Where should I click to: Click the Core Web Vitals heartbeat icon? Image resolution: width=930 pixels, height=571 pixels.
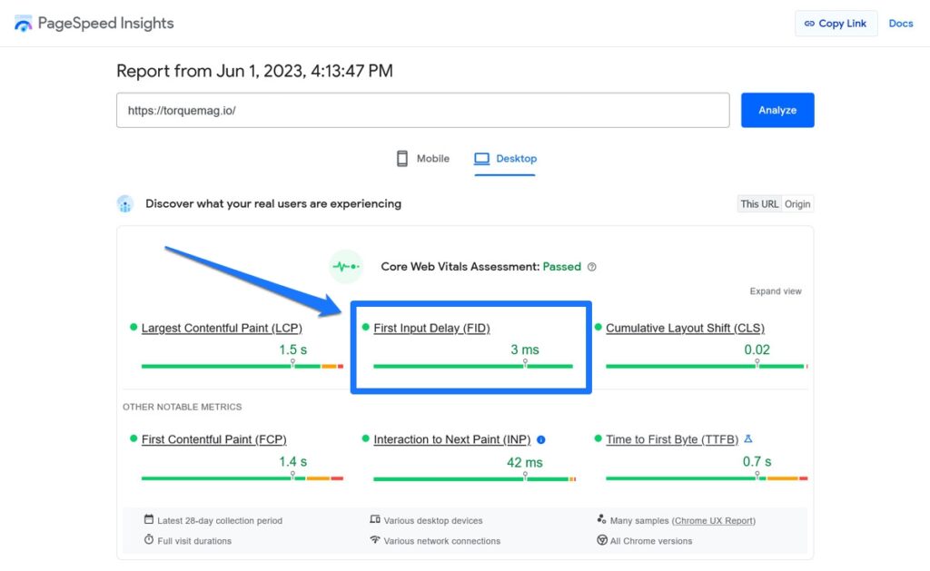(346, 266)
